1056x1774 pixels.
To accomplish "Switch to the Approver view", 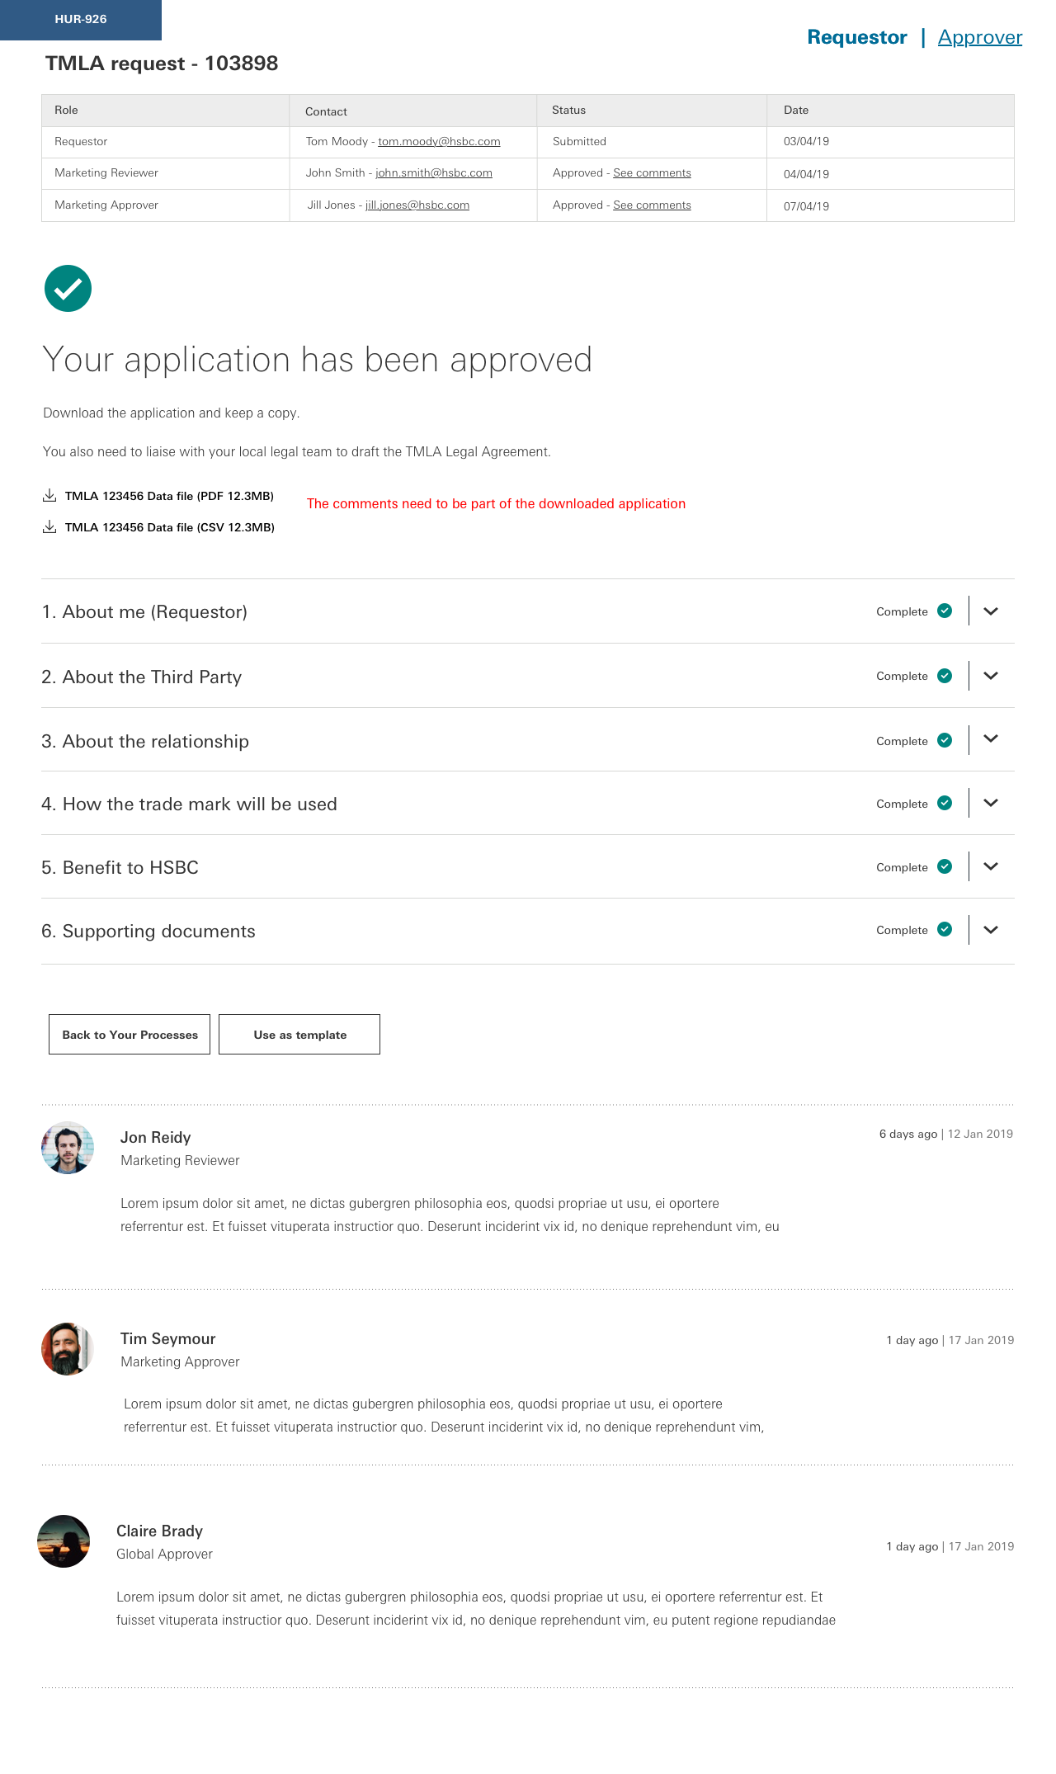I will (x=980, y=37).
